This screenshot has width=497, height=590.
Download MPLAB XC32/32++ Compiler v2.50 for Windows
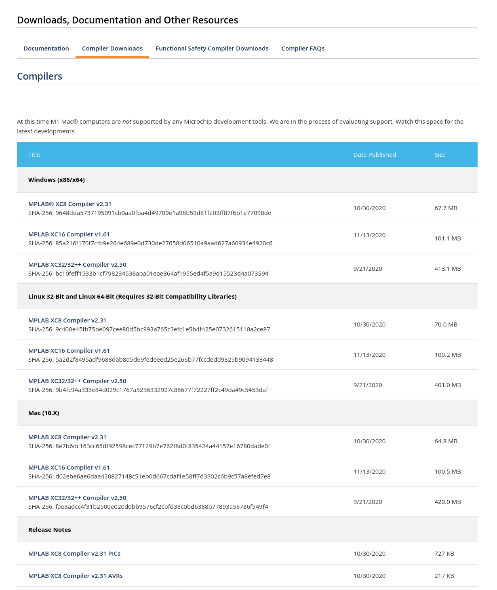point(77,265)
